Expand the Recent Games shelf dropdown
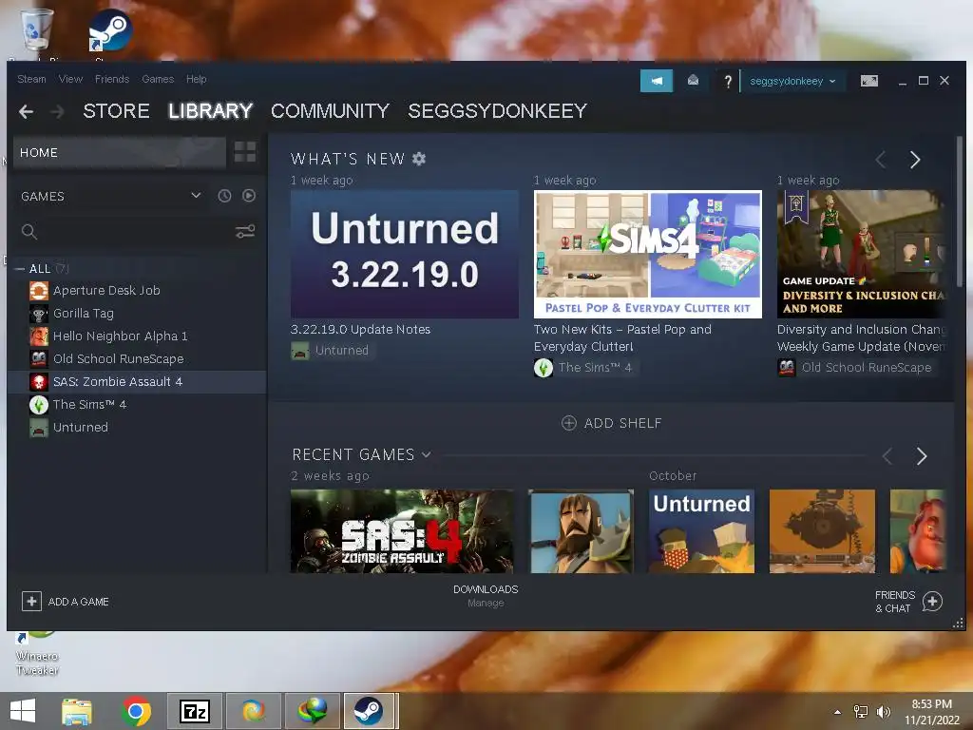The height and width of the screenshot is (730, 973). point(427,454)
